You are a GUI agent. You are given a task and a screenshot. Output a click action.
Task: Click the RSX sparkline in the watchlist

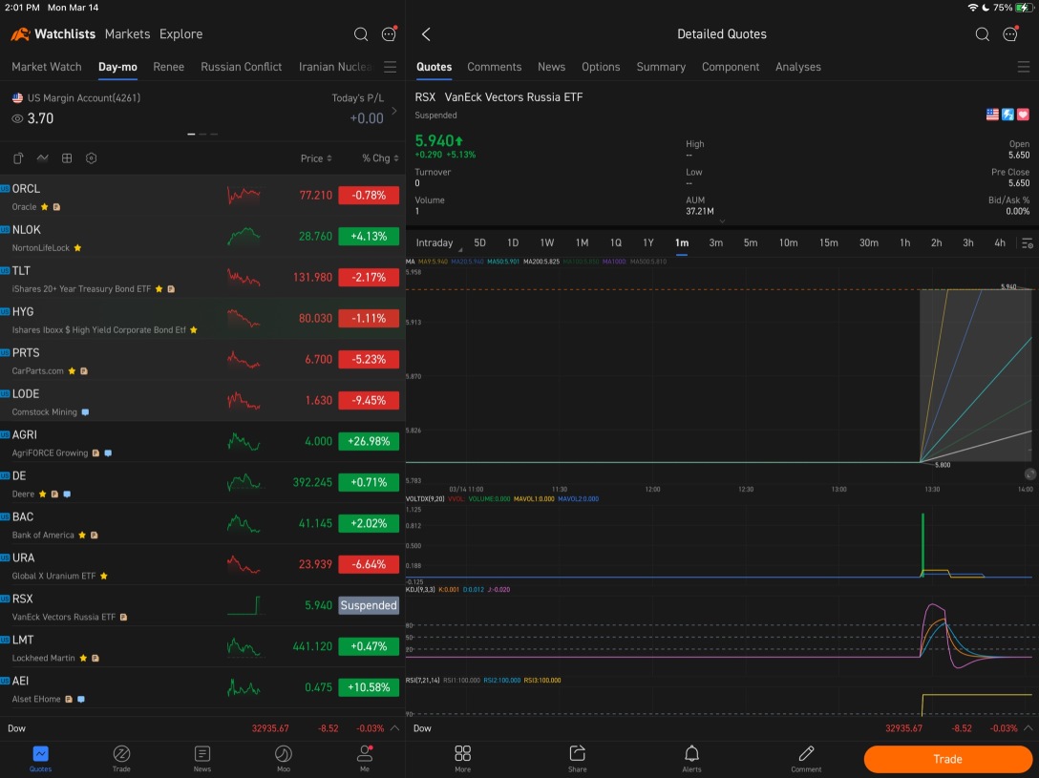(x=244, y=605)
